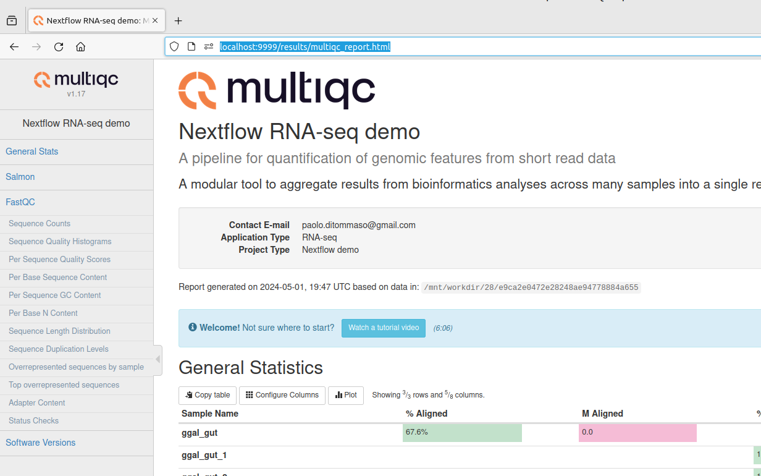Open a new tab with plus icon
Screen dimensions: 761x476
(178, 21)
